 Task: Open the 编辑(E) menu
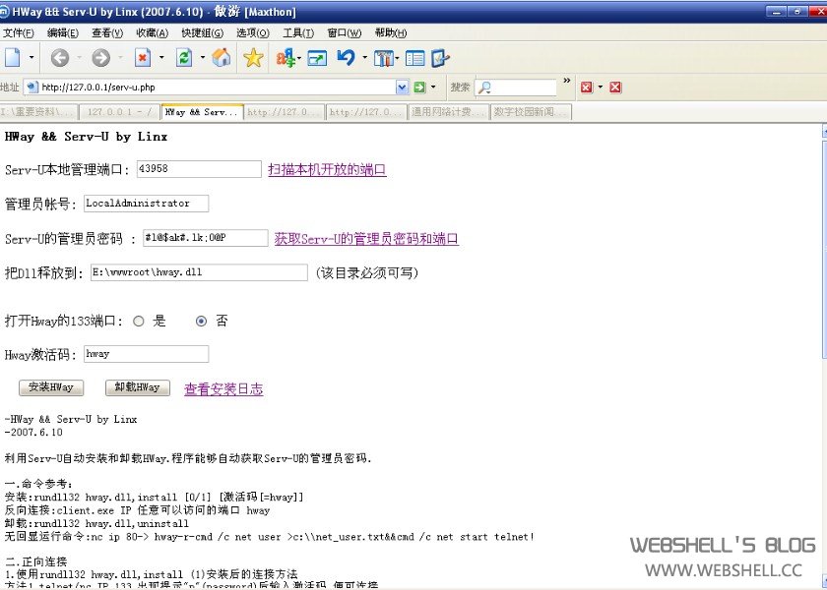[63, 33]
